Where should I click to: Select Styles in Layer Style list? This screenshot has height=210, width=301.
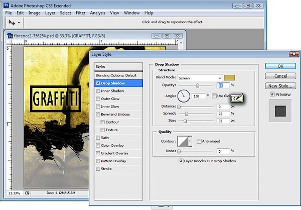tap(118, 66)
